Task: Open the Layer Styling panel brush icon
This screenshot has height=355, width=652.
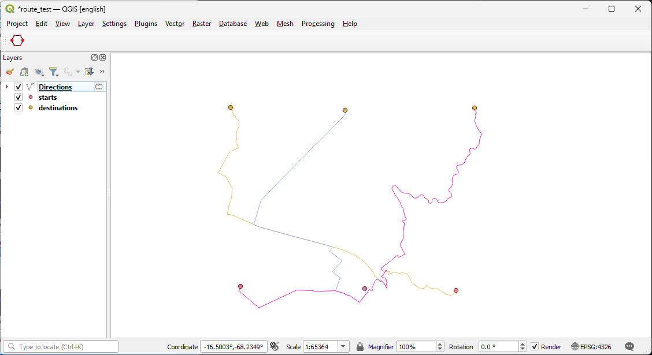Action: tap(10, 72)
